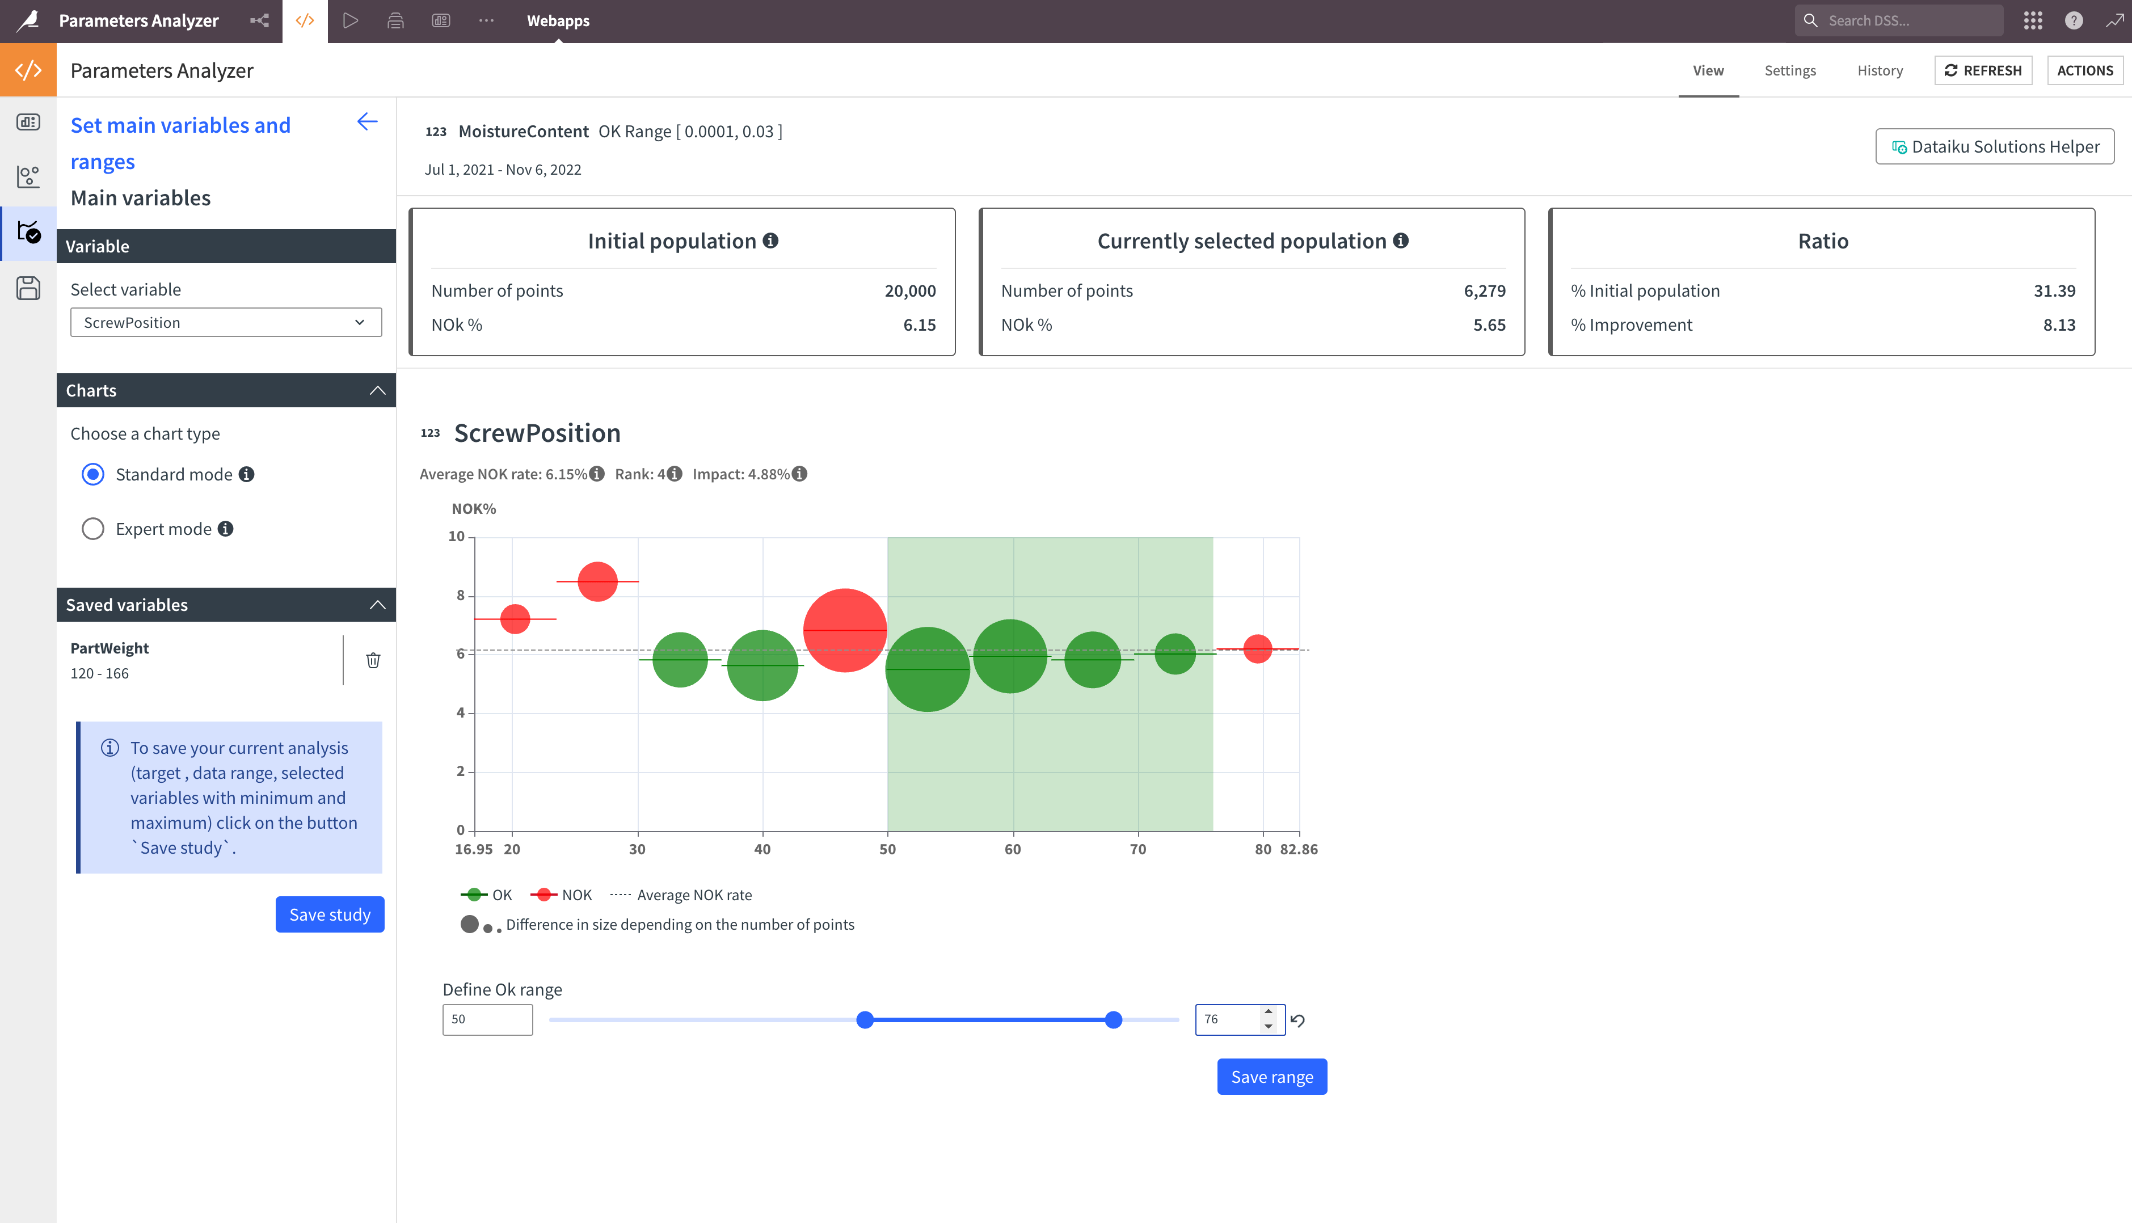
Task: Click the back arrow beside Set main variables
Action: coord(367,122)
